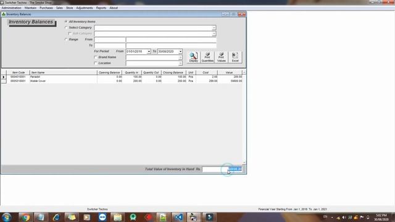395x222 pixels.
Task: Open the blue Visual Studio taskbar icon
Action: (x=178, y=217)
